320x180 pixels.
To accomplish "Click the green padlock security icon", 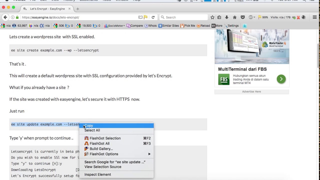I will coord(17,17).
